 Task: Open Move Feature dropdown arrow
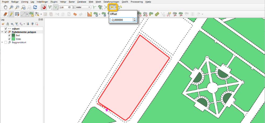(100, 14)
